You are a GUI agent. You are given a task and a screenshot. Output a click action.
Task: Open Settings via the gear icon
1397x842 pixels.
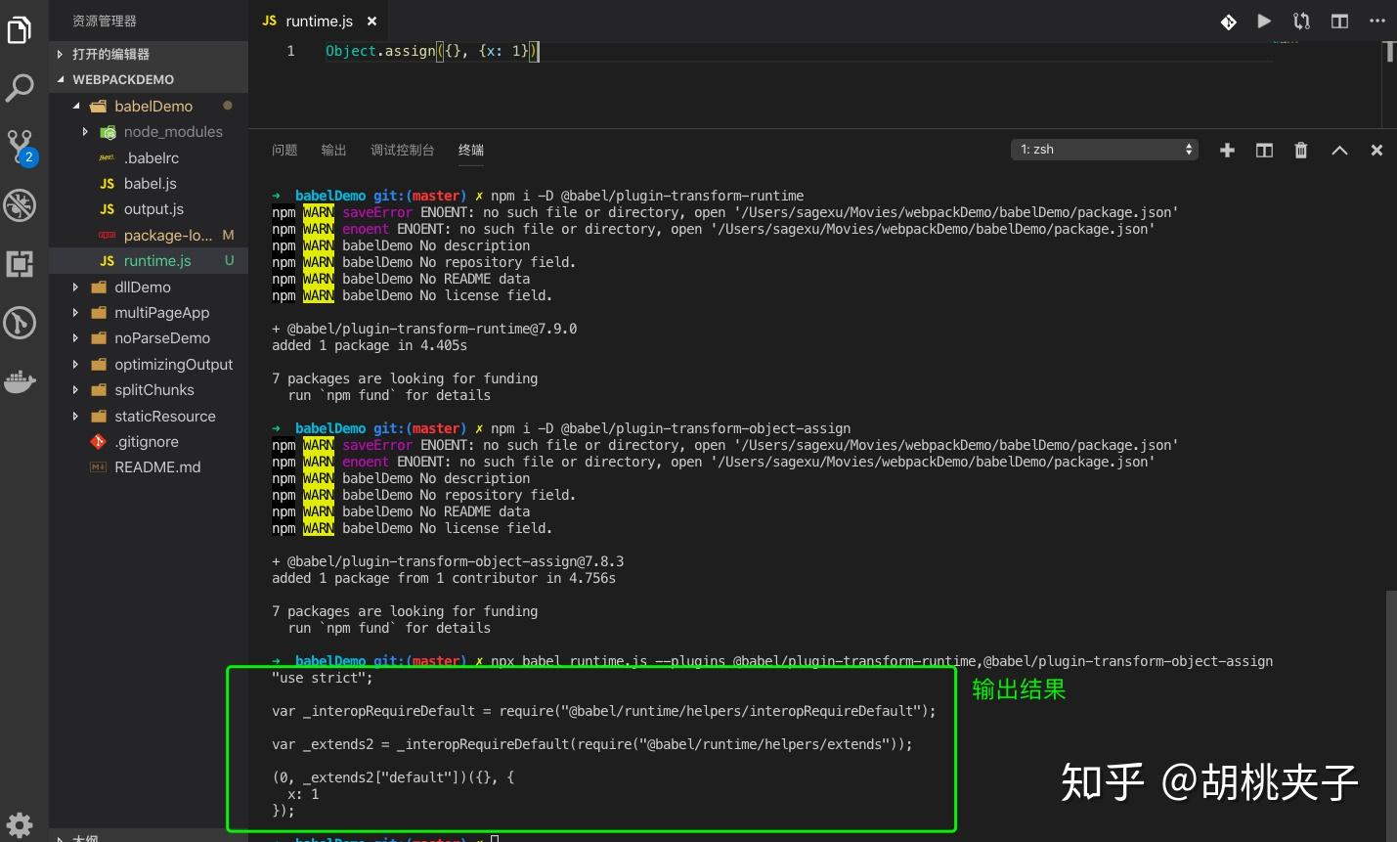[20, 824]
